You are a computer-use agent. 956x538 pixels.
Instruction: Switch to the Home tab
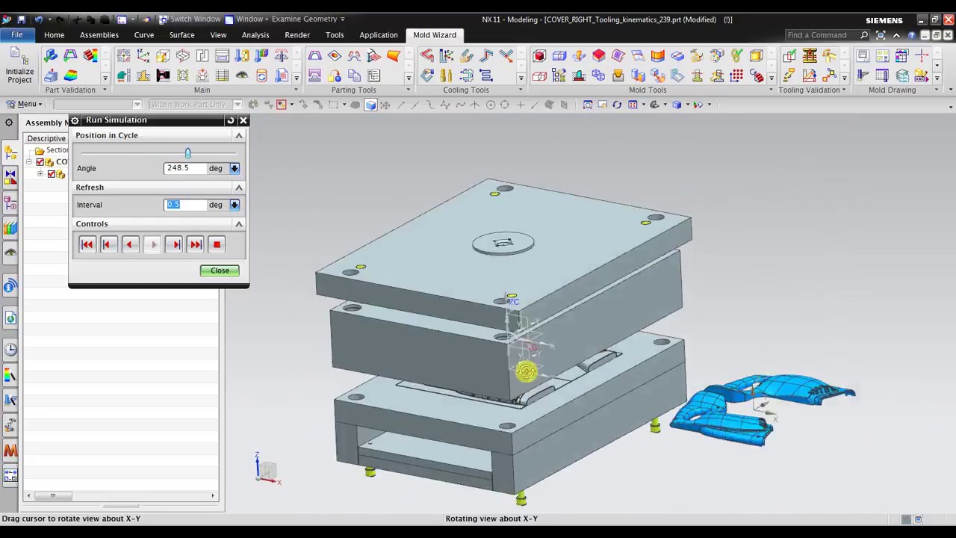coord(54,35)
